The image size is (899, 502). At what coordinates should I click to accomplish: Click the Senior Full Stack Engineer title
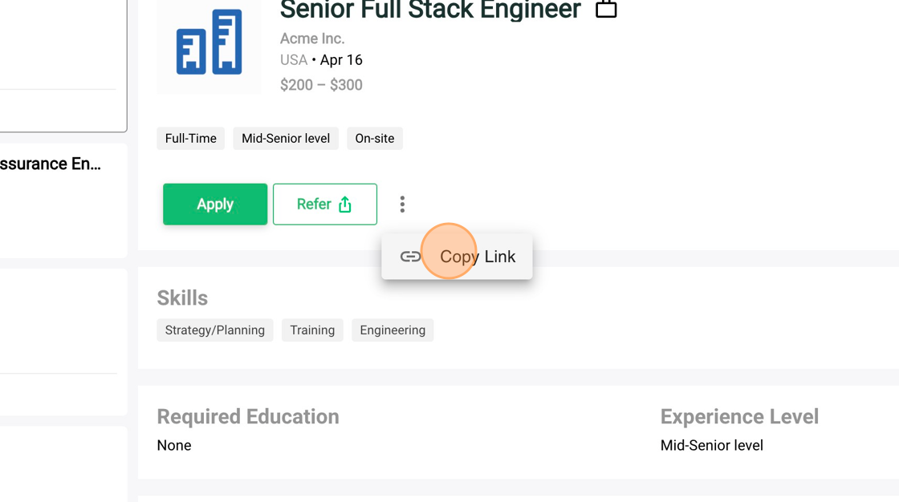(x=430, y=10)
